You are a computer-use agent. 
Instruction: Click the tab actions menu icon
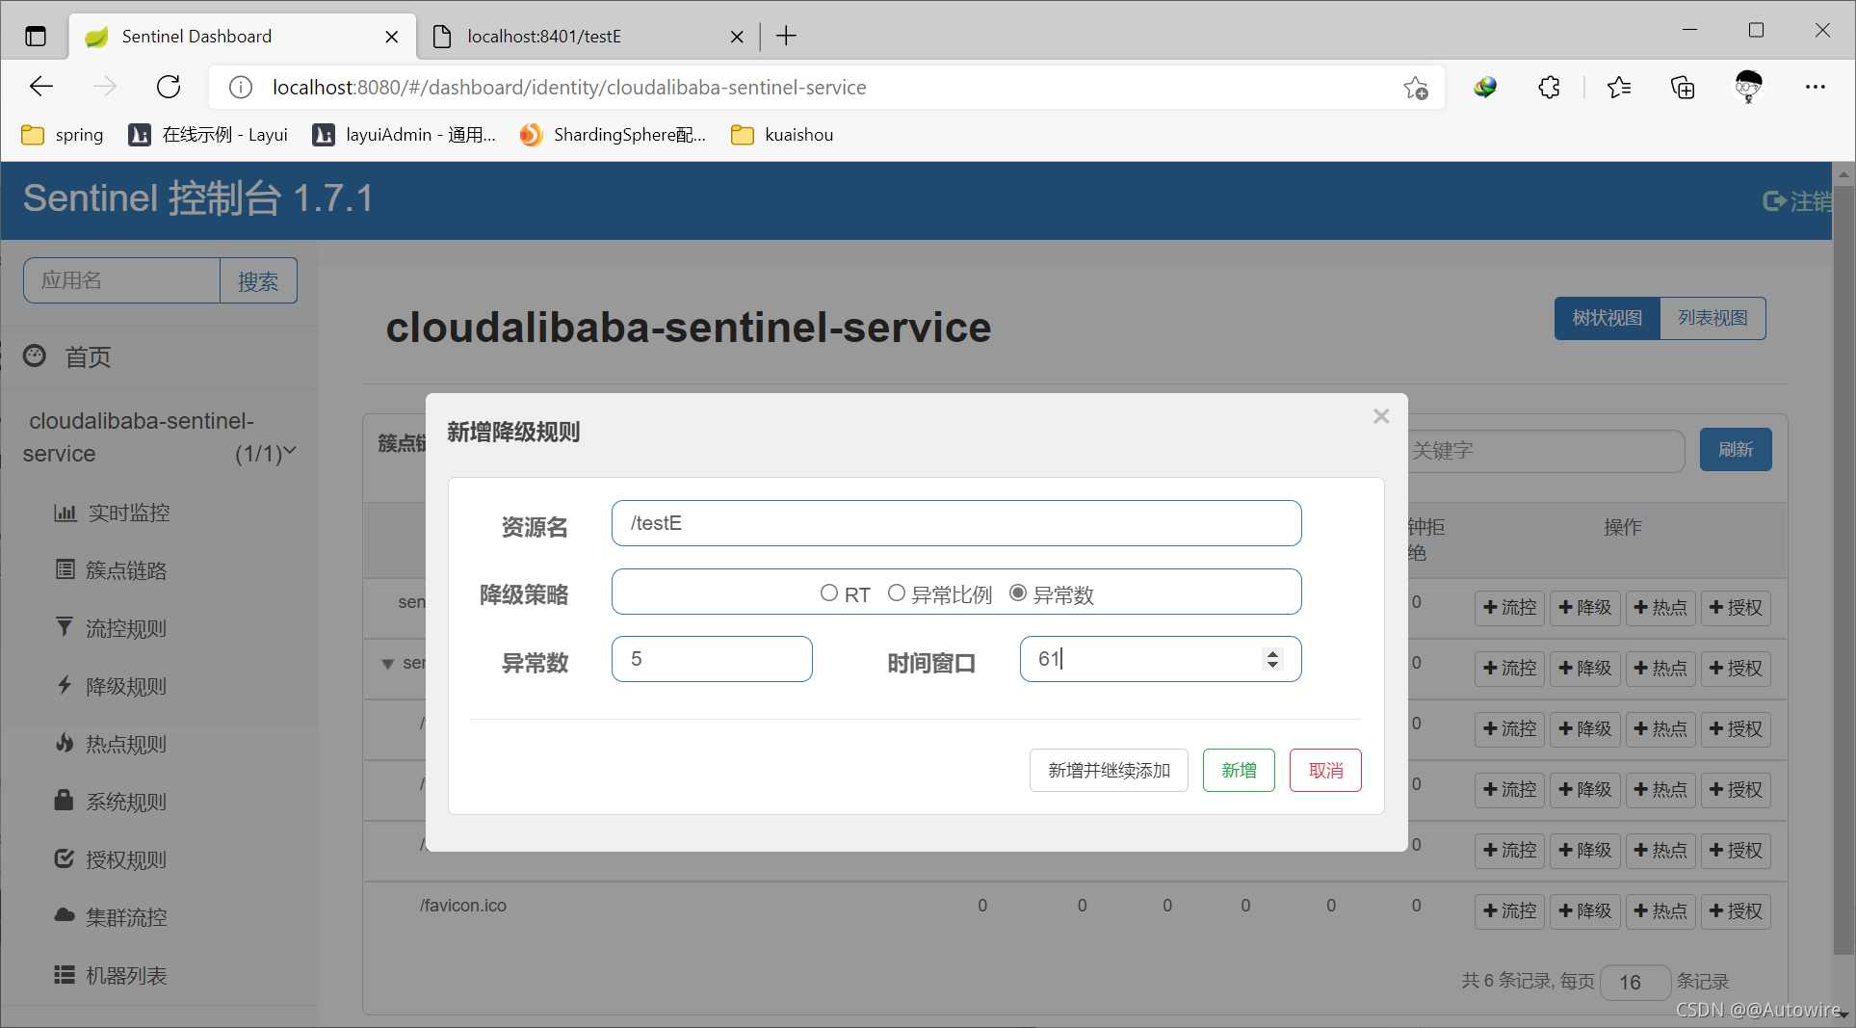36,37
